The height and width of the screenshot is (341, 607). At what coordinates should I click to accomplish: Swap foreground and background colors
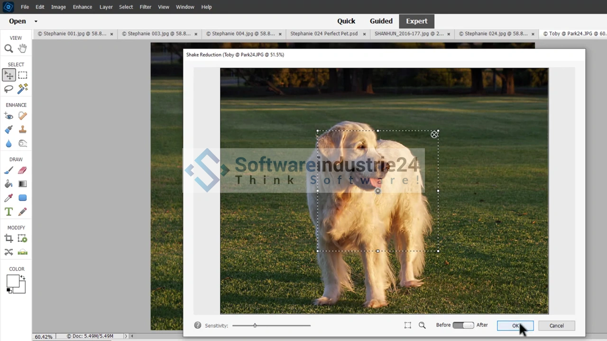(22, 278)
